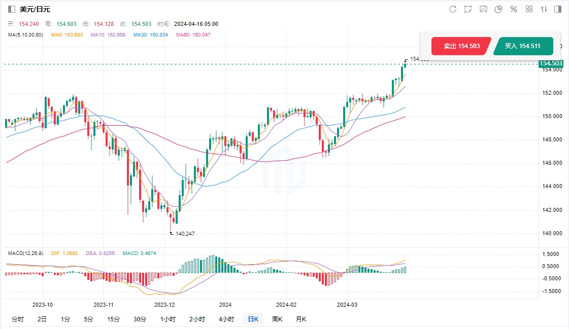Click the pie chart icon

pyautogui.click(x=498, y=9)
